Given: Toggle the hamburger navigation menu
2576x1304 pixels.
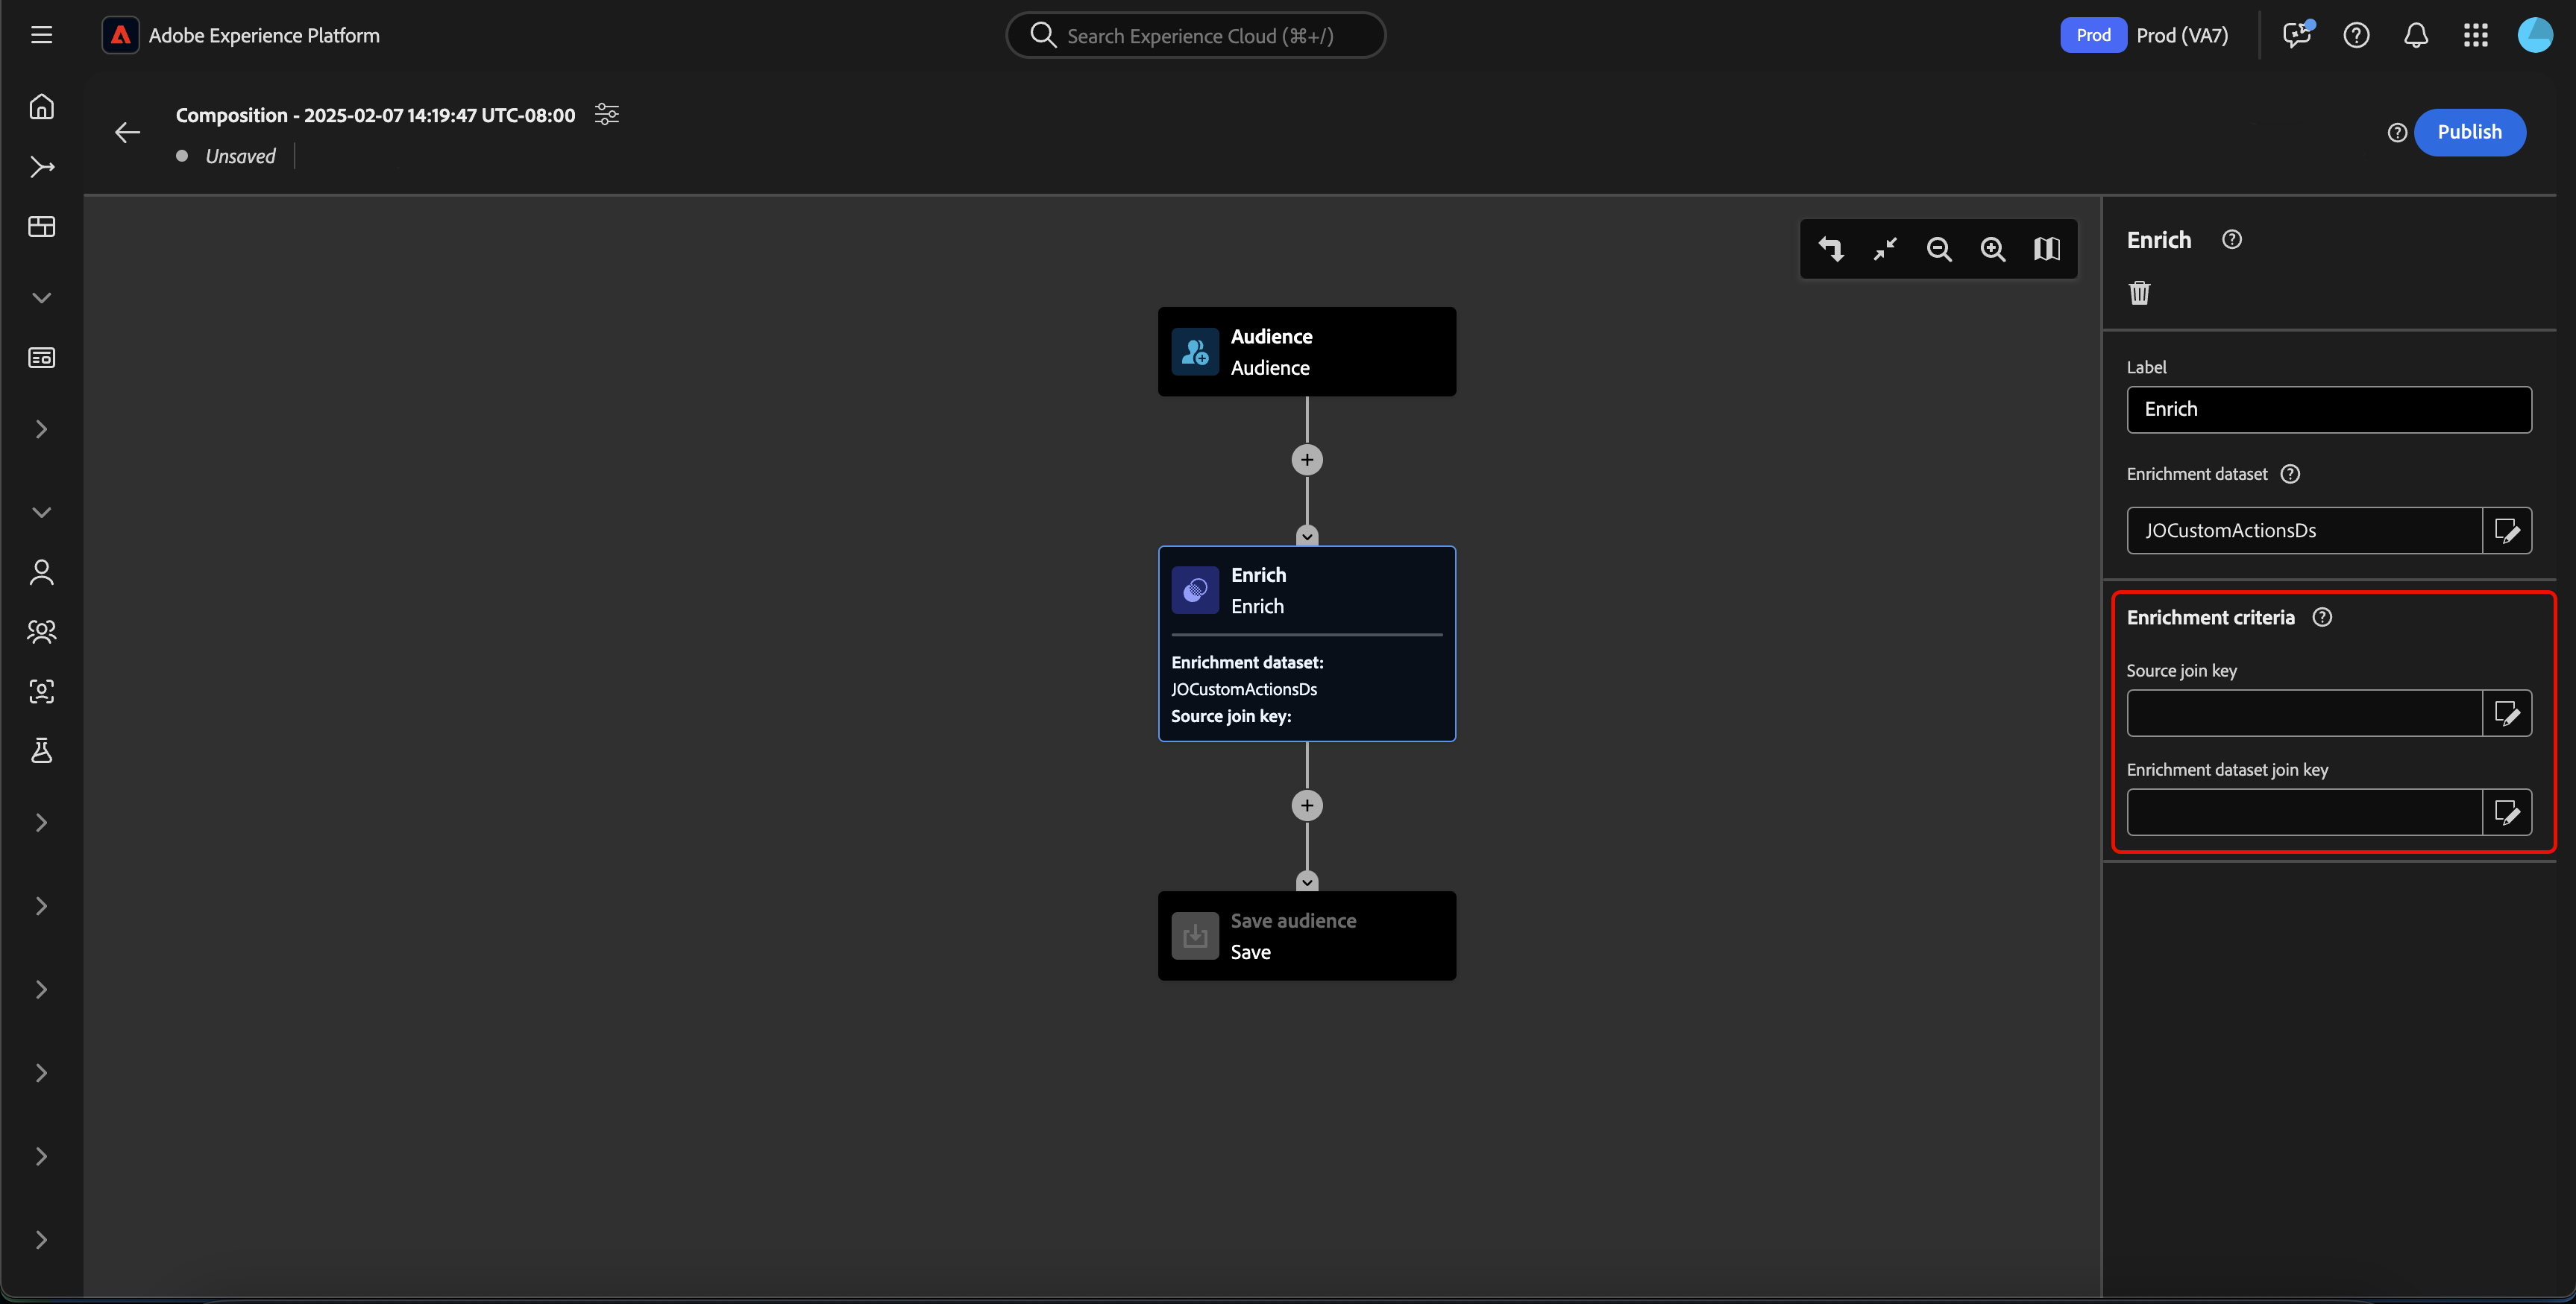Looking at the screenshot, I should (x=41, y=36).
